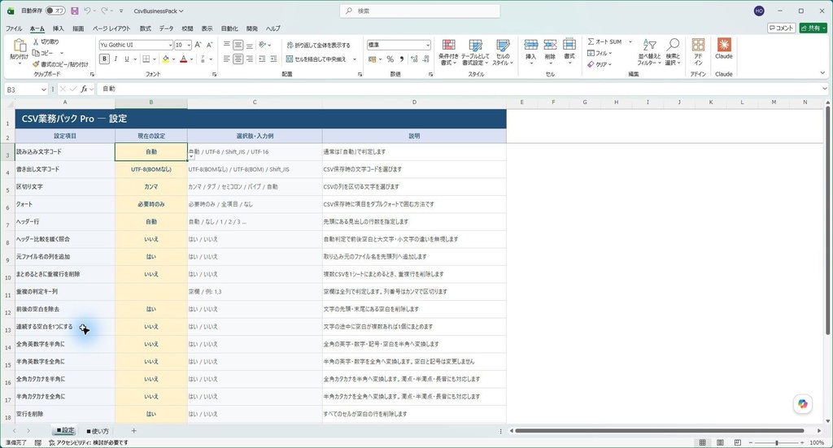This screenshot has height=448, width=833.
Task: Add a new sheet with plus button
Action: 134,431
